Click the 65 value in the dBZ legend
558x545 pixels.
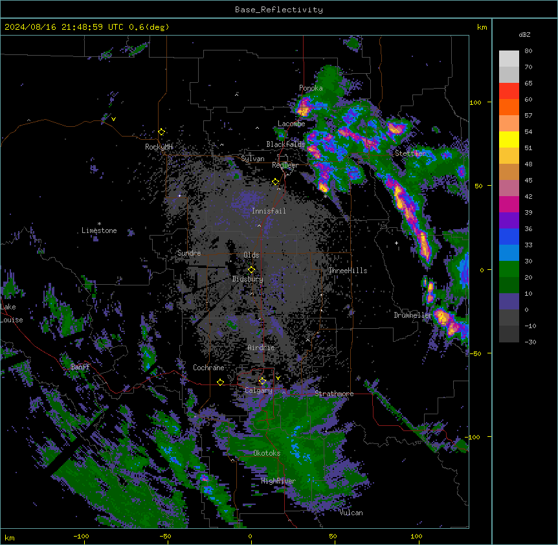(x=528, y=83)
